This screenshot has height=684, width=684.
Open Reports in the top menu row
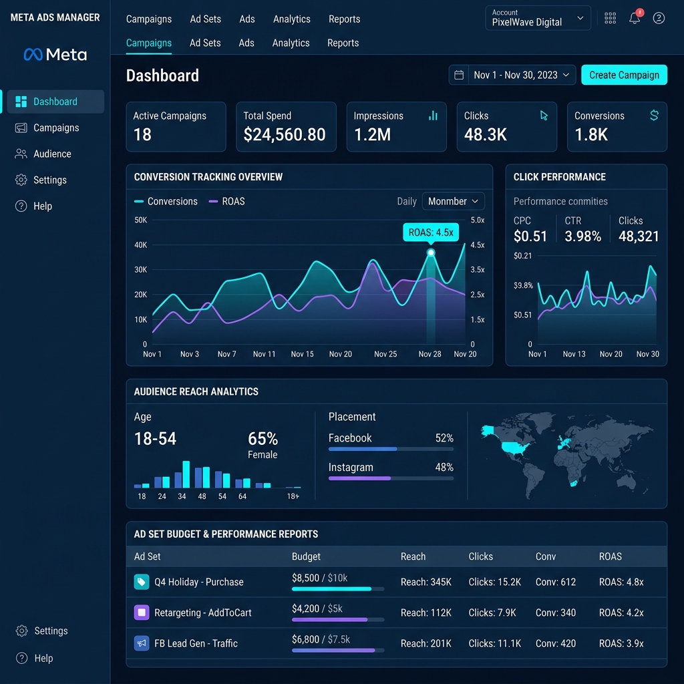pyautogui.click(x=344, y=19)
